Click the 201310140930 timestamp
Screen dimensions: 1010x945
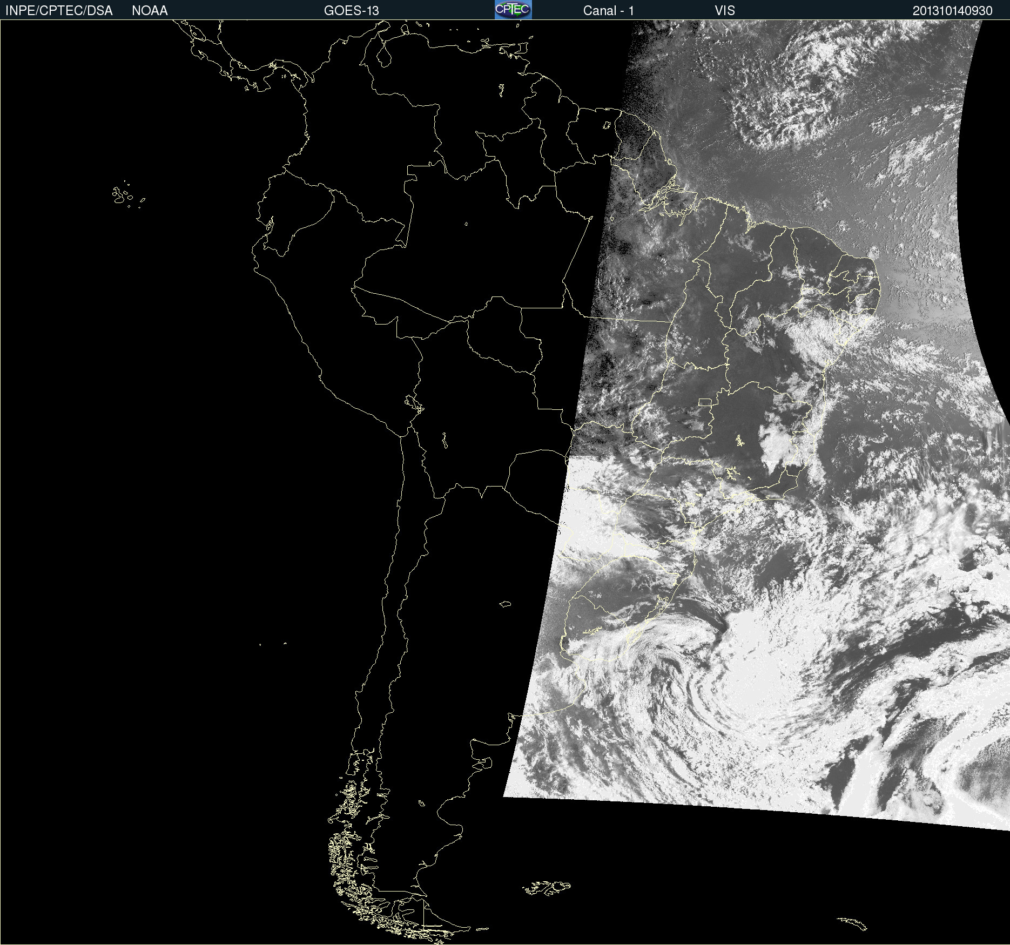[953, 11]
